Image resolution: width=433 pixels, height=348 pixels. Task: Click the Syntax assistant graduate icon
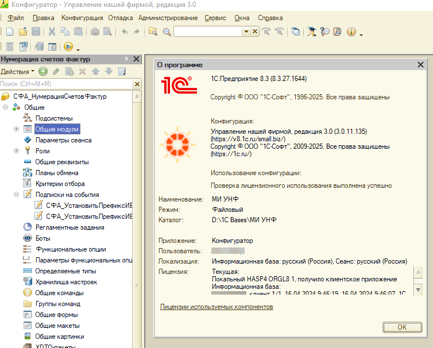[x=311, y=32]
